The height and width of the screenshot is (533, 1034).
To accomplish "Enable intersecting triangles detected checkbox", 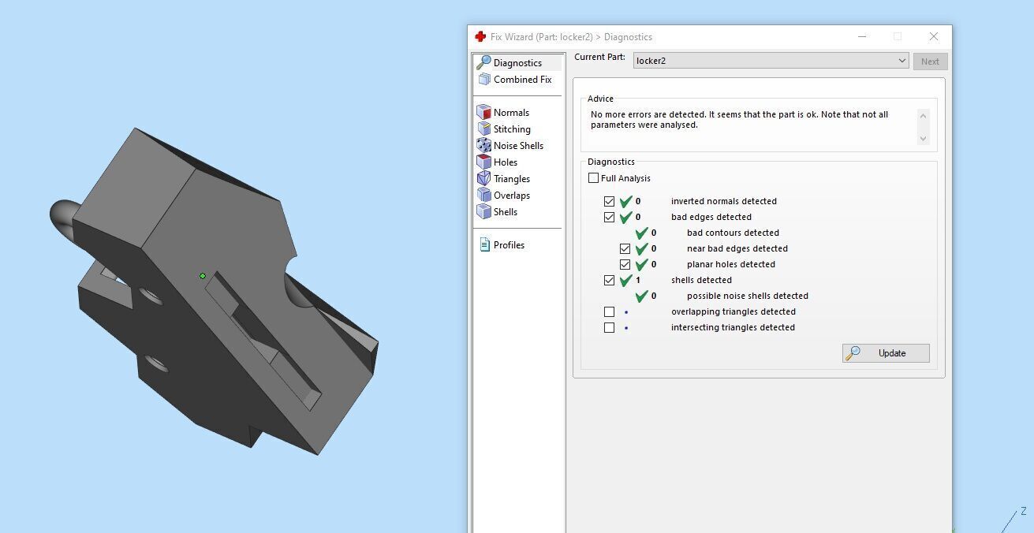I will [x=609, y=327].
